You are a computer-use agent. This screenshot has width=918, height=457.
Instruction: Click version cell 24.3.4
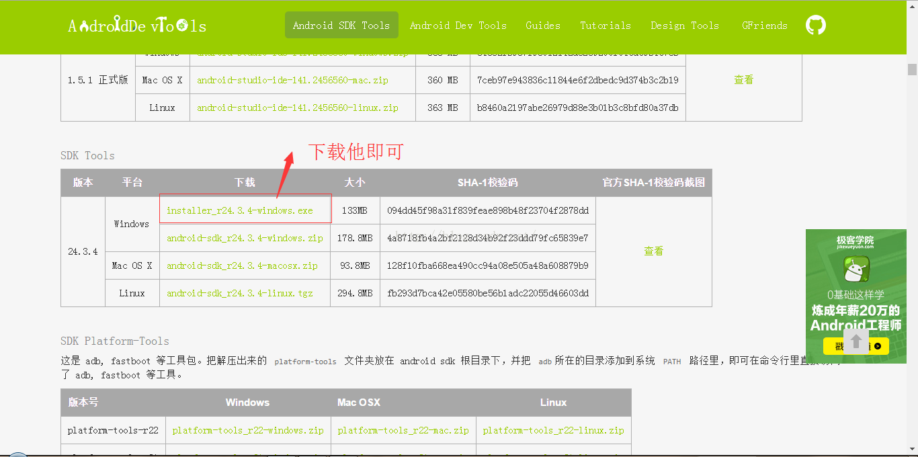[x=83, y=251]
